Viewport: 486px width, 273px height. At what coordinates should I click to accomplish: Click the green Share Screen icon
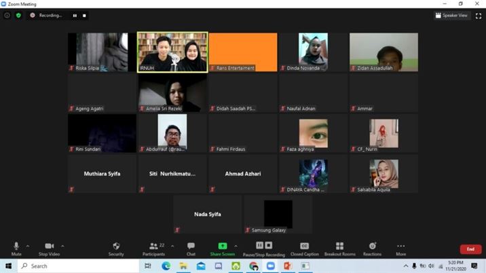(x=222, y=246)
